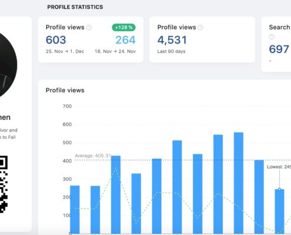Click help icon beside first Profile views title
The height and width of the screenshot is (235, 291).
[89, 28]
